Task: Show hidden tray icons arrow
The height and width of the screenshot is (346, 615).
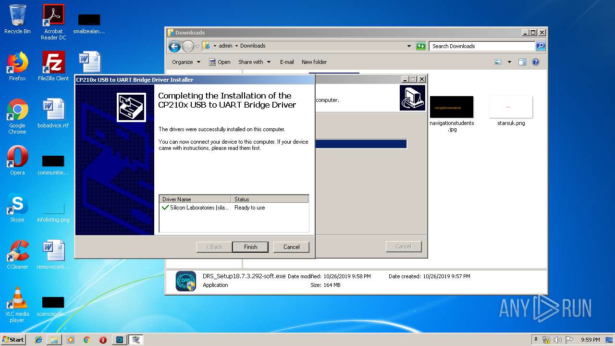Action: [x=536, y=340]
